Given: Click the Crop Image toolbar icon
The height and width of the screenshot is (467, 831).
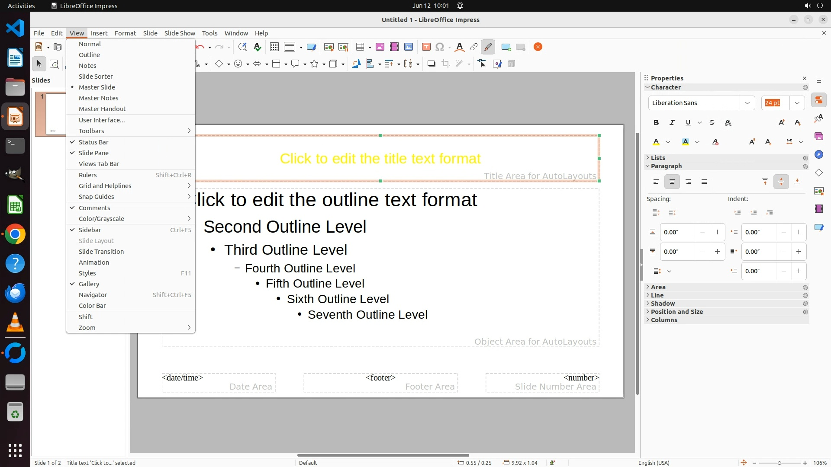Looking at the screenshot, I should point(446,64).
